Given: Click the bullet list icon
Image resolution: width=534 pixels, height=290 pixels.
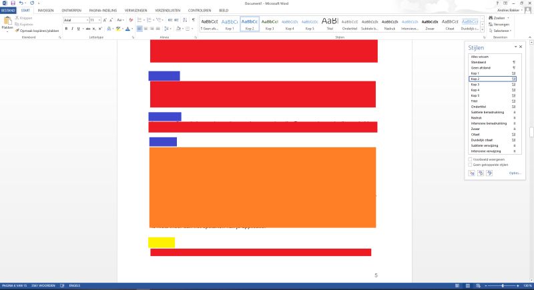Looking at the screenshot, I should click(140, 20).
